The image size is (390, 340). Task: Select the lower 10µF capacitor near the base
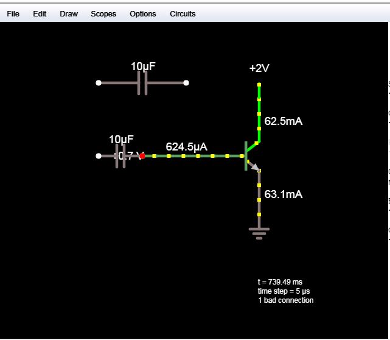(x=120, y=156)
